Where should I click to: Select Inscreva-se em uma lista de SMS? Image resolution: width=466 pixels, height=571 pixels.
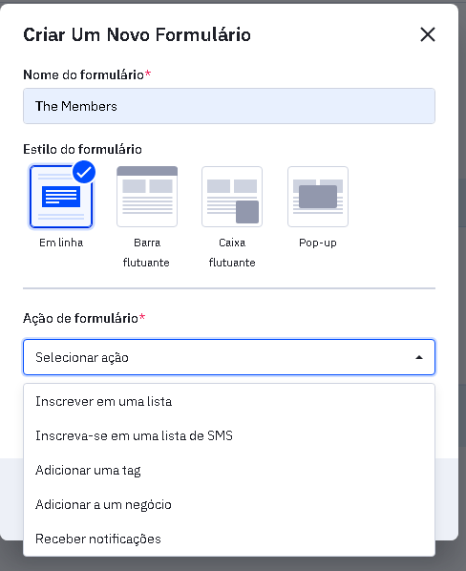(x=229, y=435)
